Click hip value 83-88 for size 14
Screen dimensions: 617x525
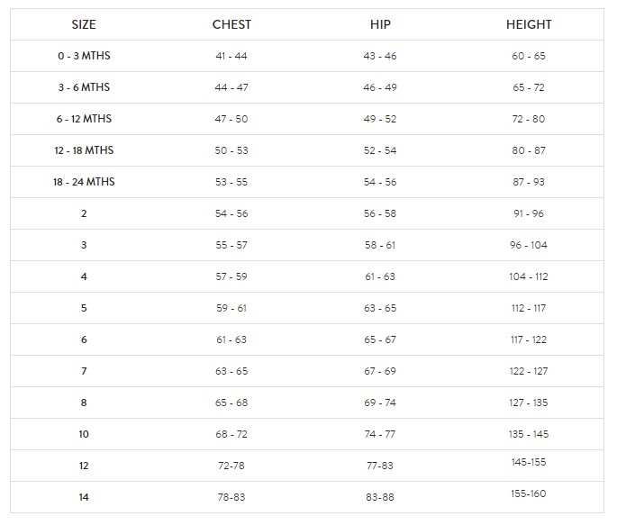380,496
